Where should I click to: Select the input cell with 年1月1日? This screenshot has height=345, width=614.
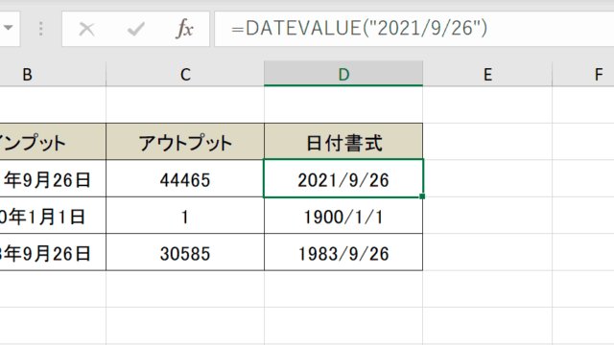click(53, 216)
